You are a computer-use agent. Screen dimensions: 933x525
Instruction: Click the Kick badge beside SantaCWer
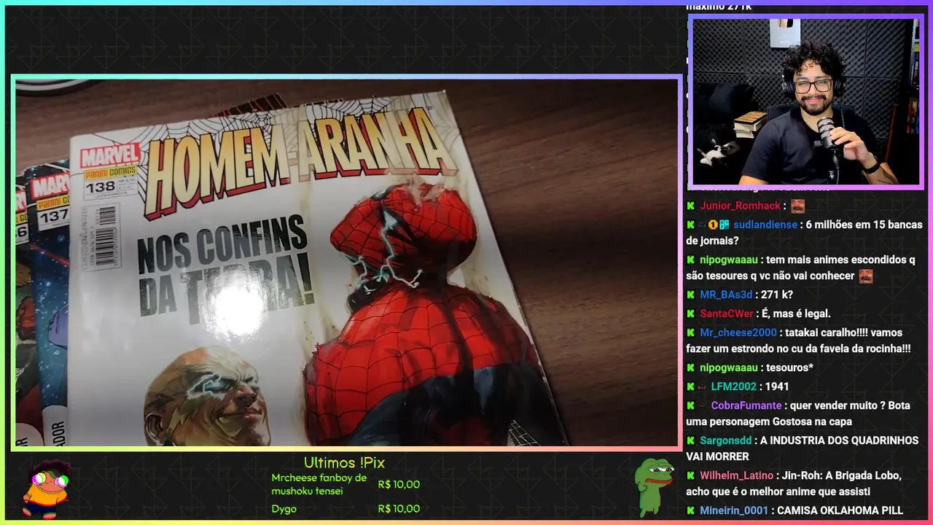click(x=690, y=314)
